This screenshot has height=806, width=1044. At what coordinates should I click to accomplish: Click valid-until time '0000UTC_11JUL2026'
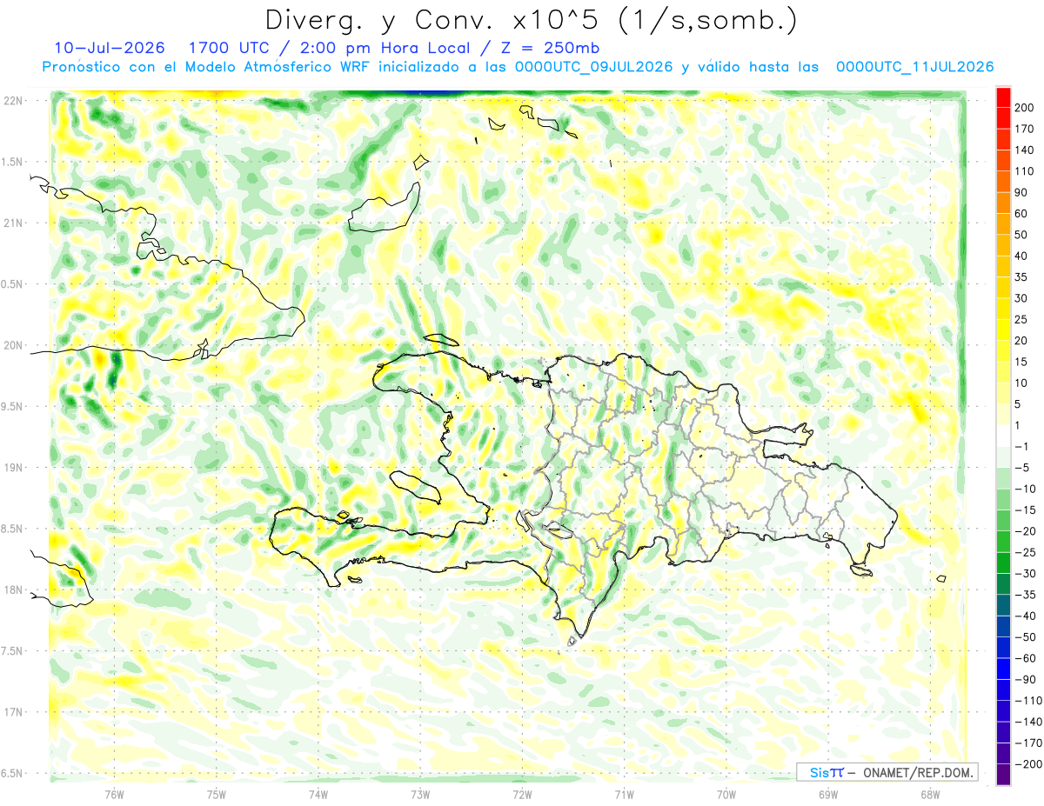click(x=914, y=66)
